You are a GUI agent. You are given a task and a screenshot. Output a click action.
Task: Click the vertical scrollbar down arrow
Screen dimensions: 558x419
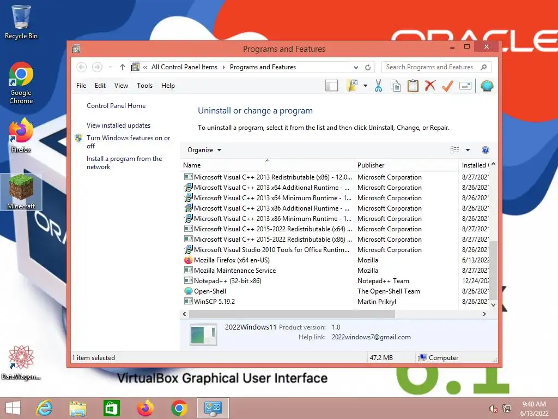(x=493, y=304)
